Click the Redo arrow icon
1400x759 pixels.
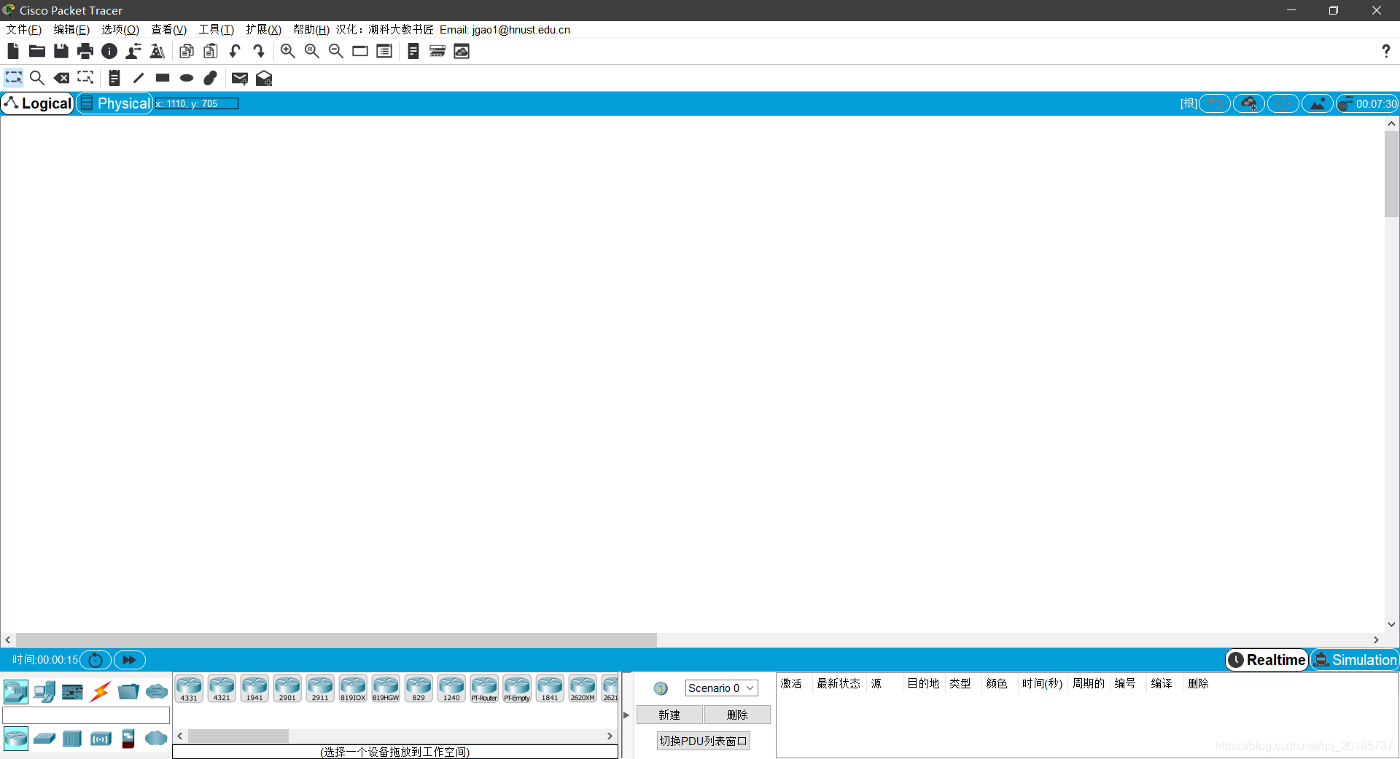[x=259, y=51]
